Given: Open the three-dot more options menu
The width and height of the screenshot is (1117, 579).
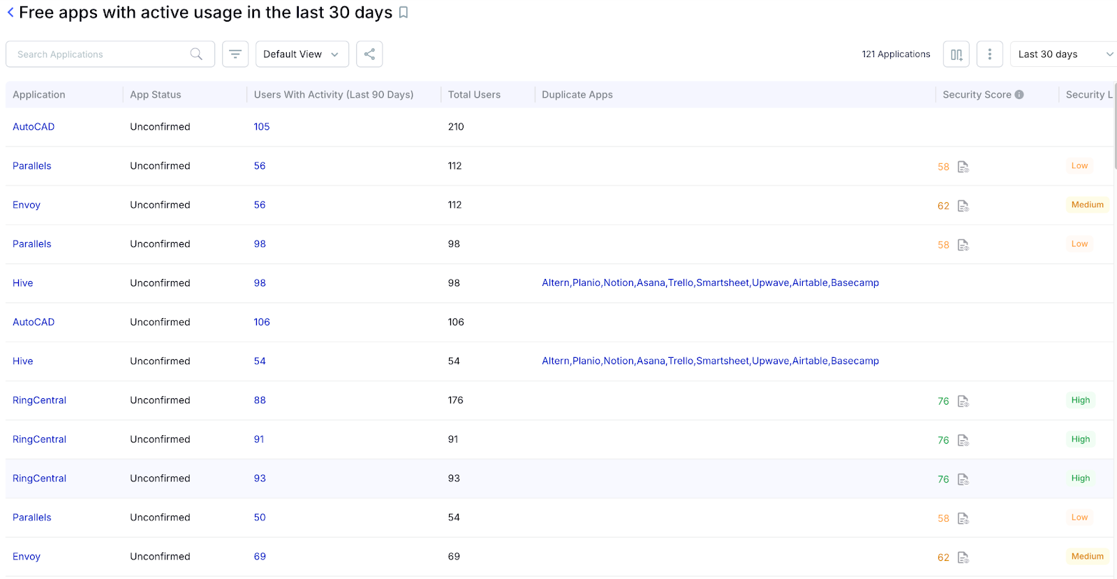Looking at the screenshot, I should coord(990,54).
